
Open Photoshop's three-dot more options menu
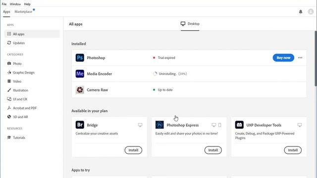[300, 58]
